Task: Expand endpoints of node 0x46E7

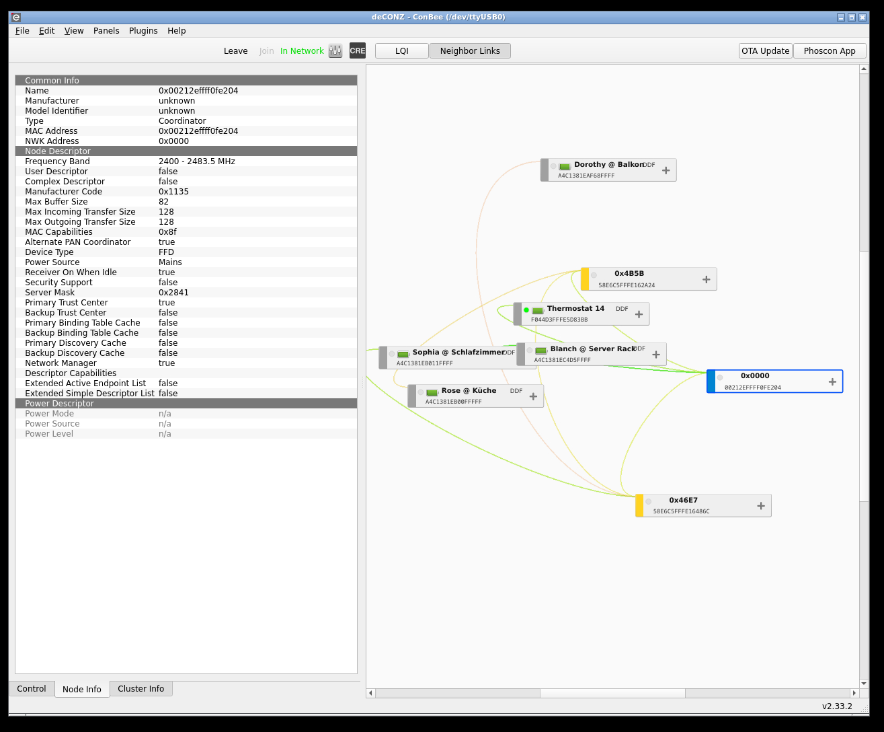Action: pos(761,506)
